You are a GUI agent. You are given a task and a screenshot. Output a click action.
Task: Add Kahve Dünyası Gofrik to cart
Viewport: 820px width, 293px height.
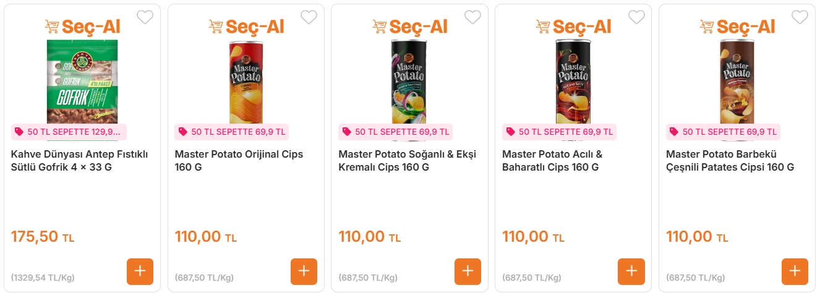pos(140,271)
